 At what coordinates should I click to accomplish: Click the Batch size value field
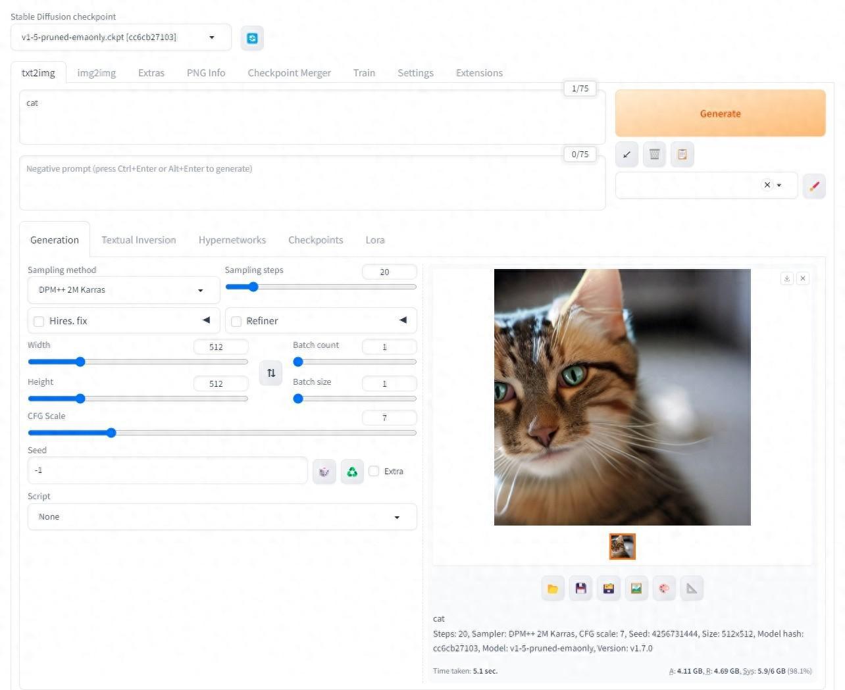tap(390, 383)
